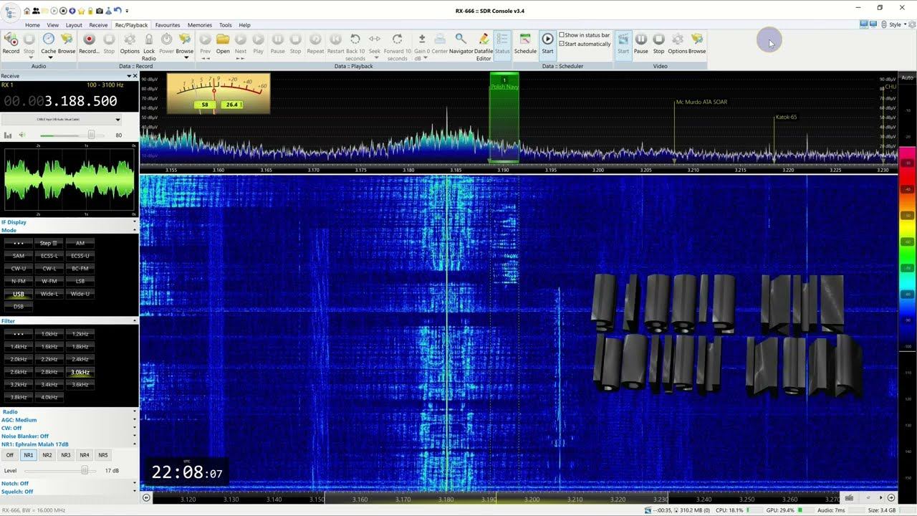Expand the AGC: Medium section
Image resolution: width=917 pixels, height=516 pixels.
tap(69, 420)
